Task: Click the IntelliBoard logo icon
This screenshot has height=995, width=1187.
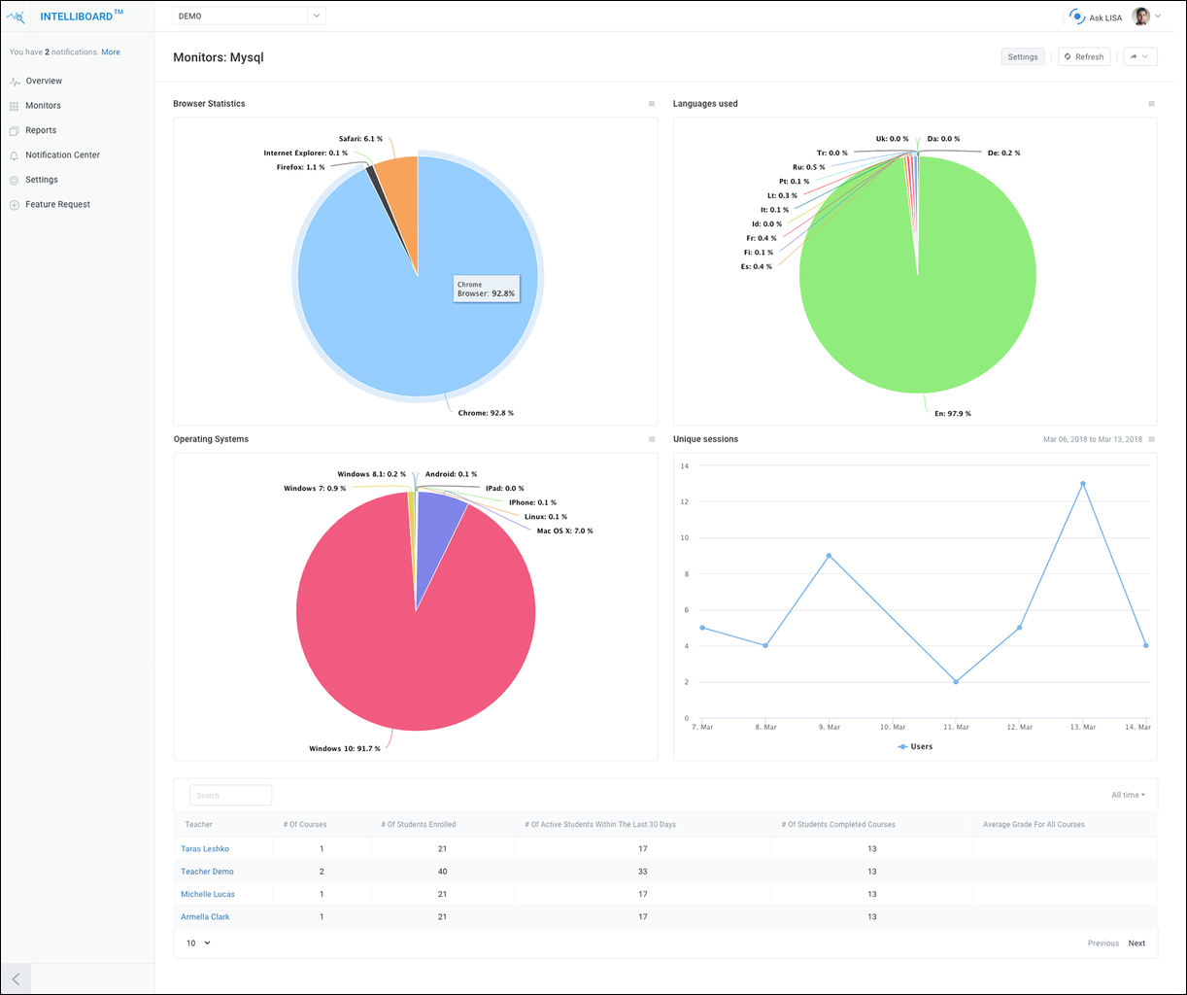Action: pos(17,17)
